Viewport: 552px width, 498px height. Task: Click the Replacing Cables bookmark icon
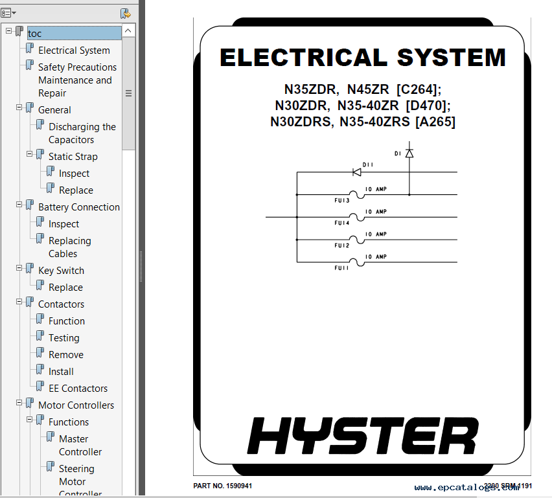tap(40, 238)
